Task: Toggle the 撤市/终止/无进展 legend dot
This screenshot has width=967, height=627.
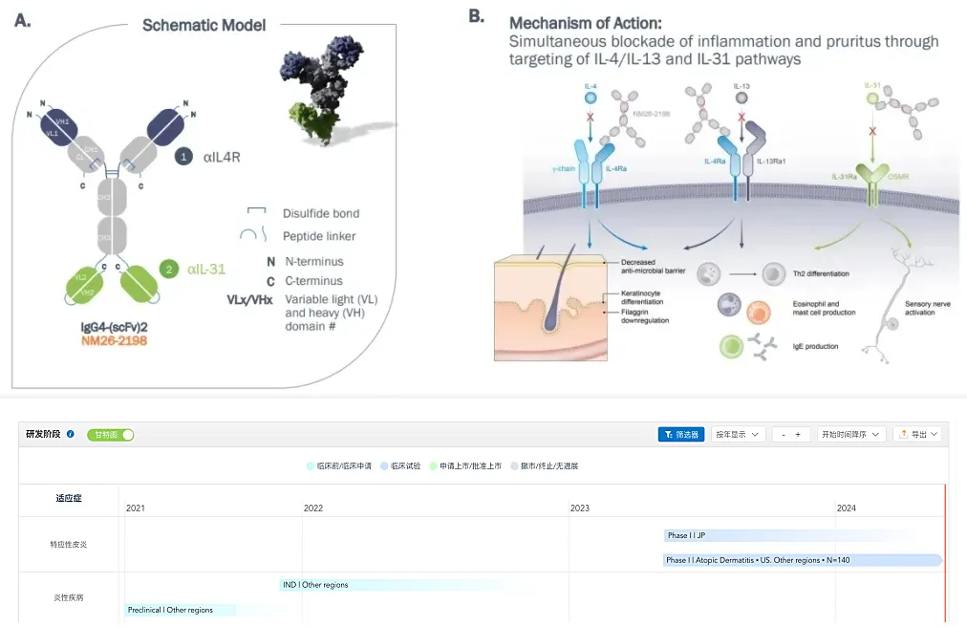Action: pos(514,465)
